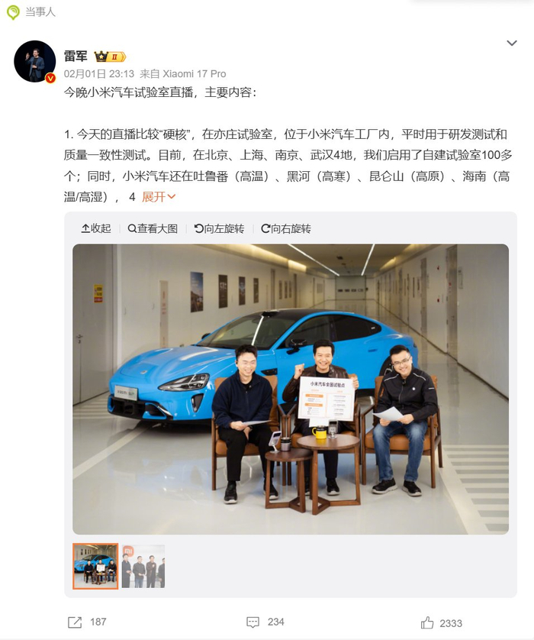Click the 02月01日 23:13 timestamp
The height and width of the screenshot is (640, 534).
click(99, 74)
